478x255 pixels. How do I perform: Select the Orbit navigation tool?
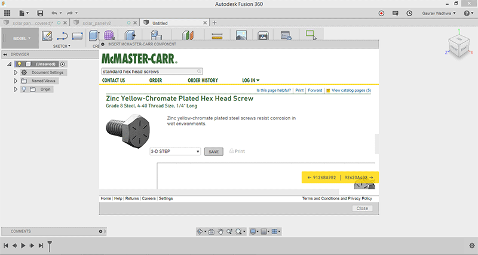click(x=200, y=232)
